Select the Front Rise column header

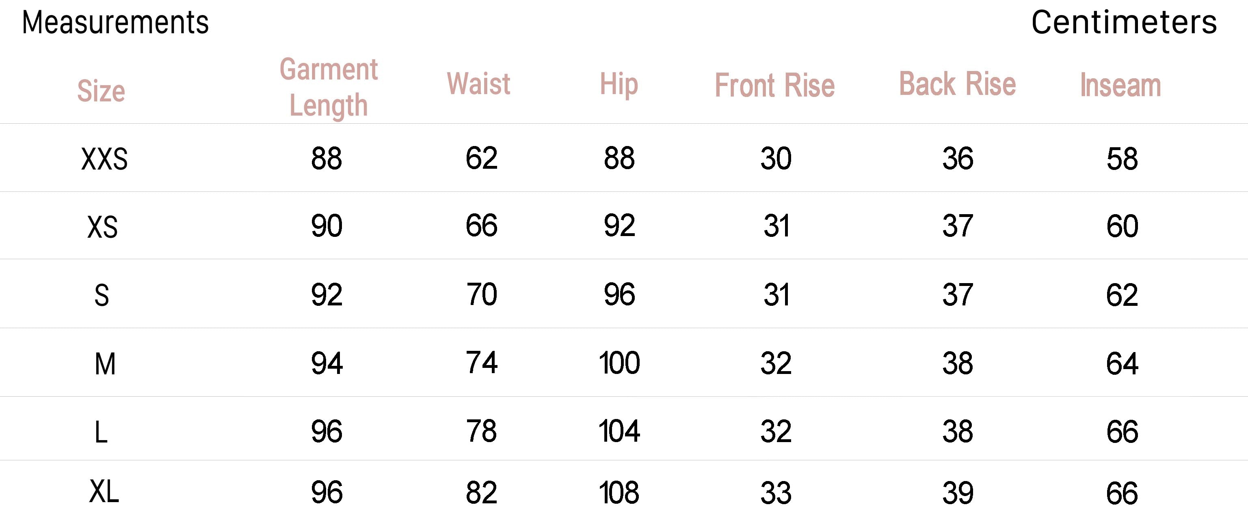tap(775, 86)
